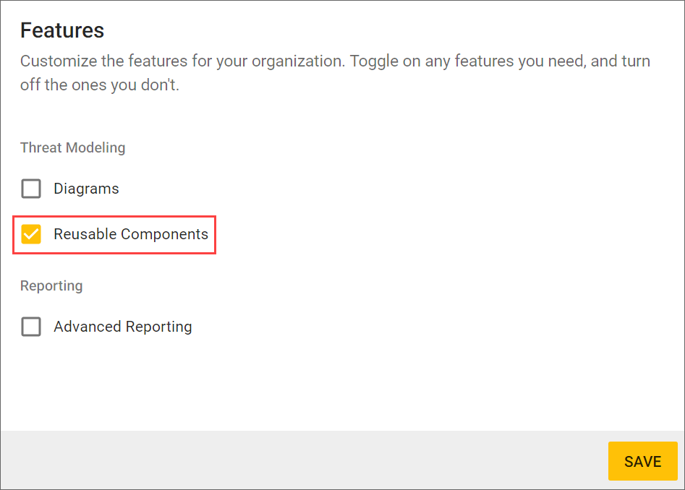Viewport: 685px width, 490px height.
Task: Click the Reporting section header
Action: tap(51, 285)
